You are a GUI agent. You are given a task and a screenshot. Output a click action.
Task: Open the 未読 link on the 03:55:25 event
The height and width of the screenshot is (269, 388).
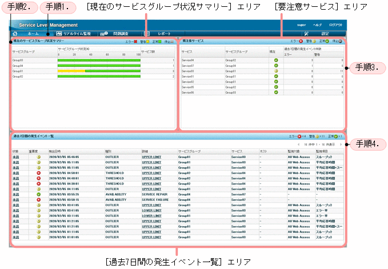pyautogui.click(x=16, y=194)
